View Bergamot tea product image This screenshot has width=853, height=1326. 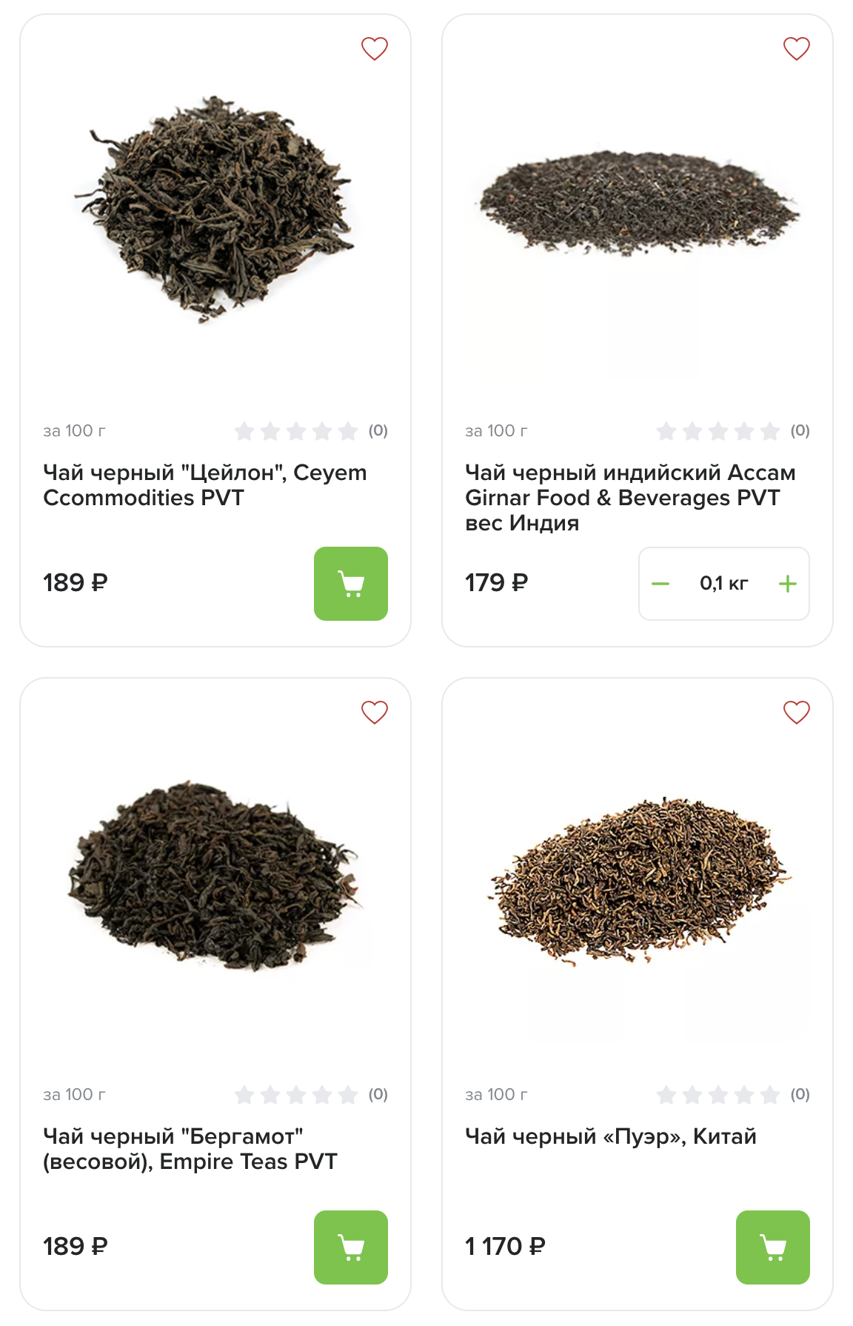pos(215,874)
